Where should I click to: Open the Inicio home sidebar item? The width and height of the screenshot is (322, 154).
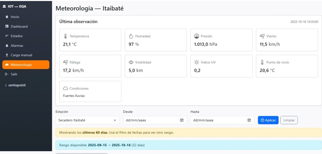[x=26, y=17]
